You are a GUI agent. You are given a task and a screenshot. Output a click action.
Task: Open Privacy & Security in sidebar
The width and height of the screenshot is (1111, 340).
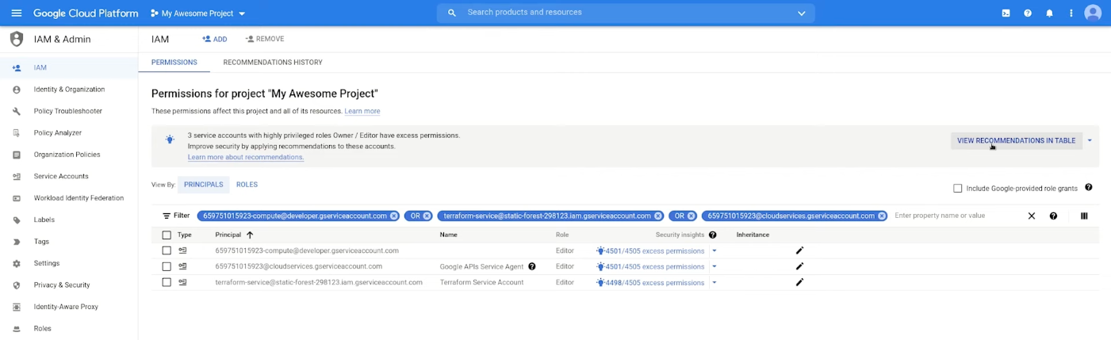[x=62, y=285]
